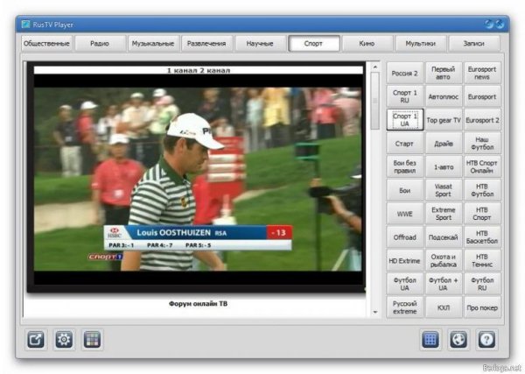Play the Offroad channel
525x374 pixels.
coord(405,237)
